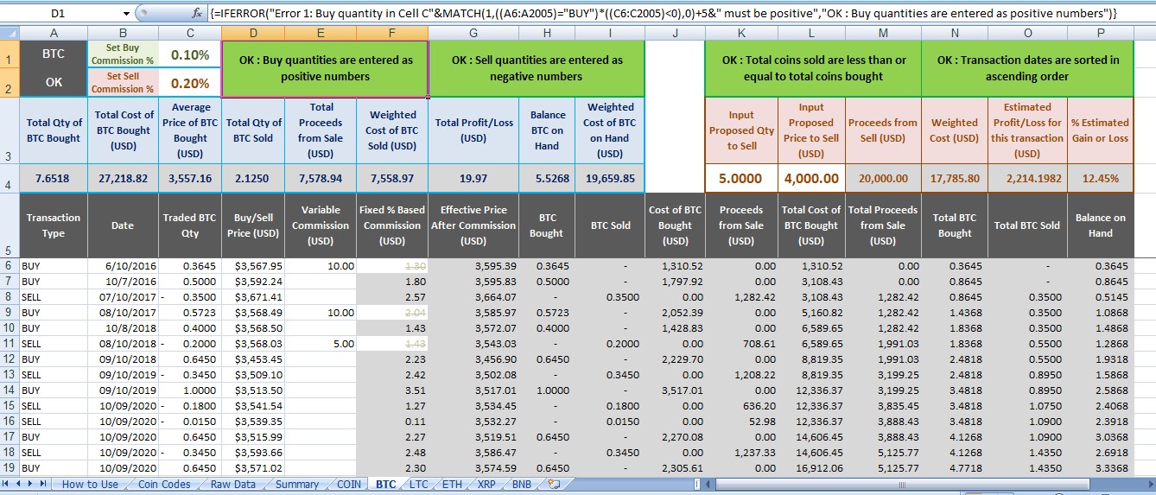Go to first sheet using tab navigation arrow
Screen dimensions: 1156x495
7,485
